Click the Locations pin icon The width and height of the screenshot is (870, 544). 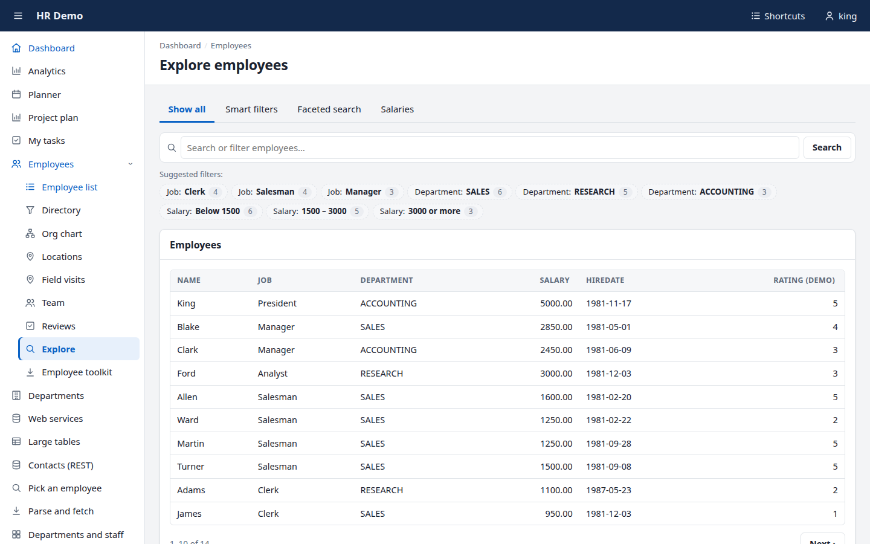tap(30, 256)
